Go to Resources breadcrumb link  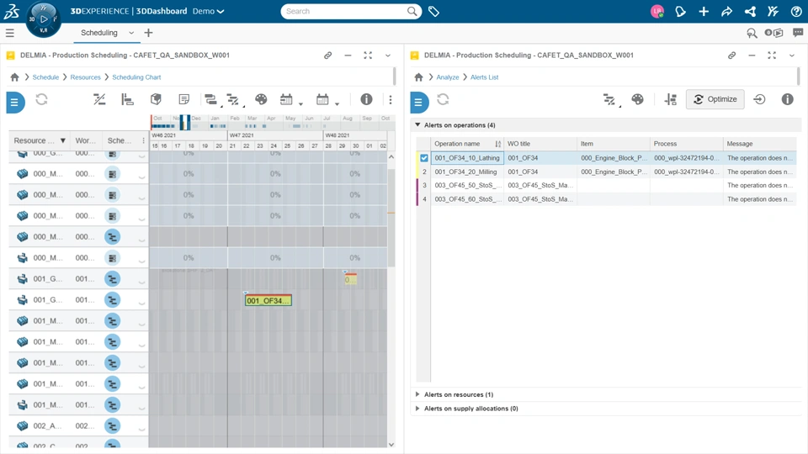tap(86, 77)
